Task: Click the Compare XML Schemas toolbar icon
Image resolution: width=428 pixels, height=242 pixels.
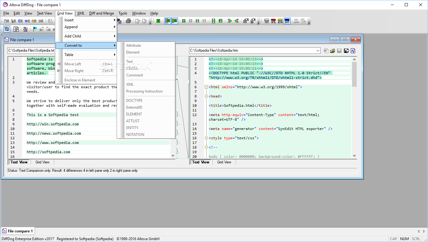Action: tap(20, 21)
